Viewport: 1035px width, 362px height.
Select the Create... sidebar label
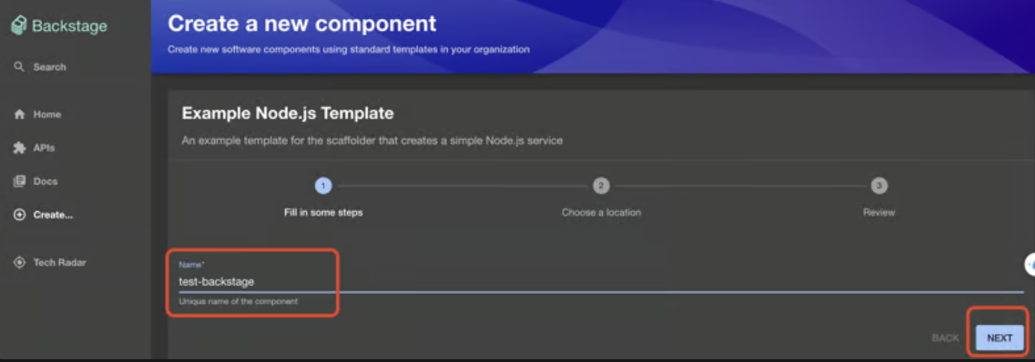(x=53, y=215)
